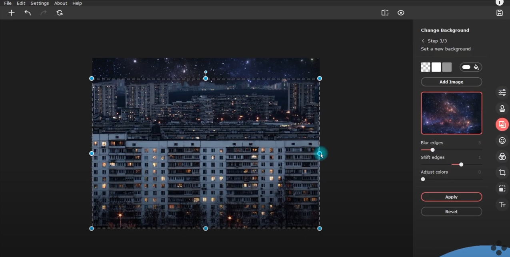Open the image adjustments panel
This screenshot has width=510, height=257.
pyautogui.click(x=502, y=92)
